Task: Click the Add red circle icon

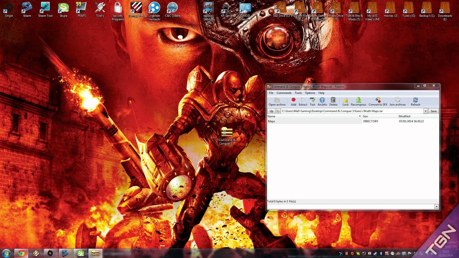Action: 293,102
